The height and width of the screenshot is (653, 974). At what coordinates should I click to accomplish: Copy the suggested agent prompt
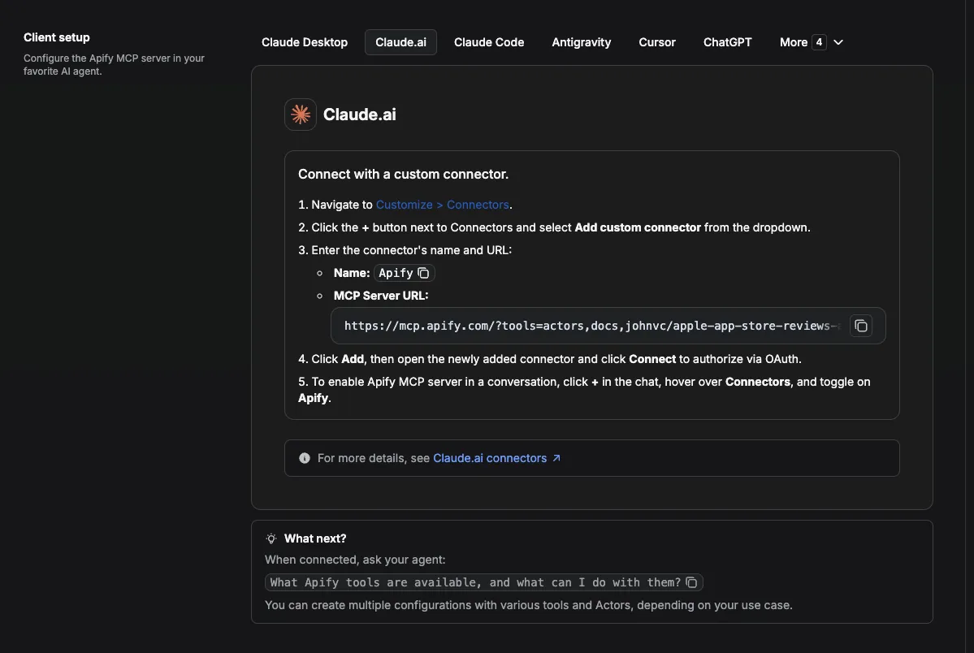click(x=691, y=582)
